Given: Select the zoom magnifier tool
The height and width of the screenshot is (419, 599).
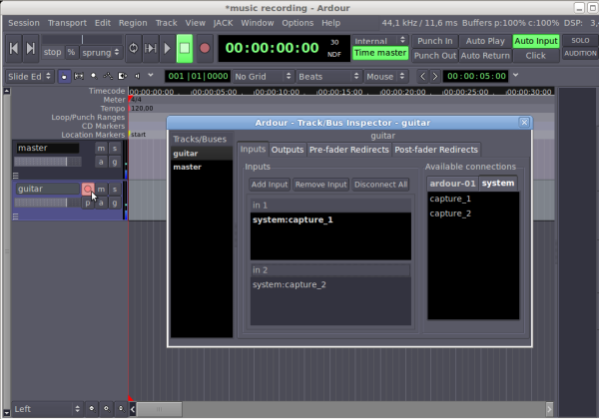Looking at the screenshot, I should (x=93, y=77).
